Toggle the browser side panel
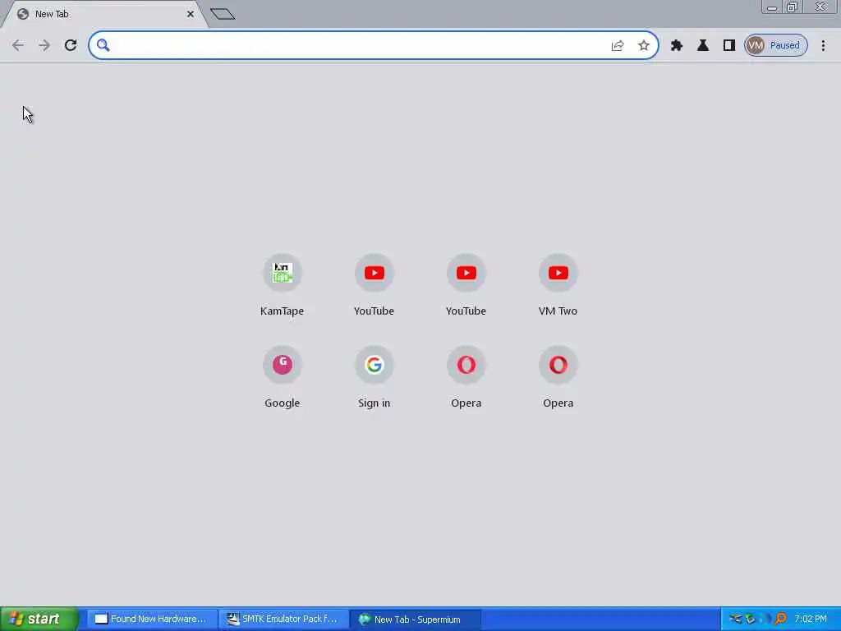Image resolution: width=841 pixels, height=631 pixels. (729, 46)
